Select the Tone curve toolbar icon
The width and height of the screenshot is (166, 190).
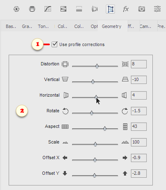(x=48, y=9)
